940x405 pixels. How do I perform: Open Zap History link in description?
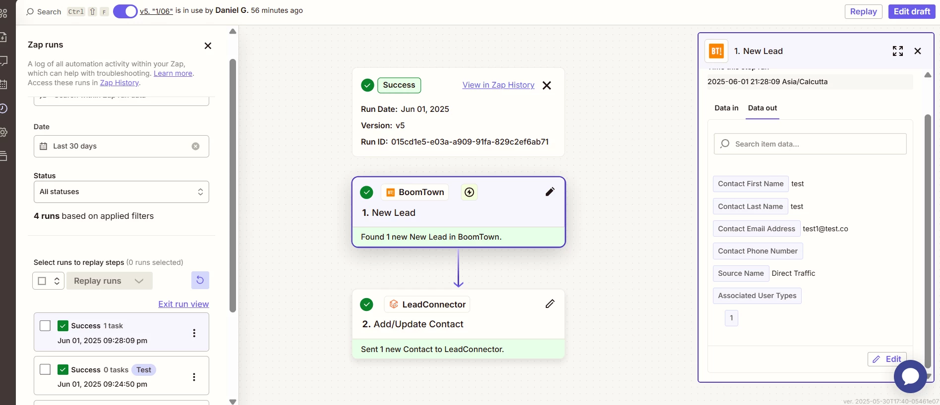pos(119,83)
